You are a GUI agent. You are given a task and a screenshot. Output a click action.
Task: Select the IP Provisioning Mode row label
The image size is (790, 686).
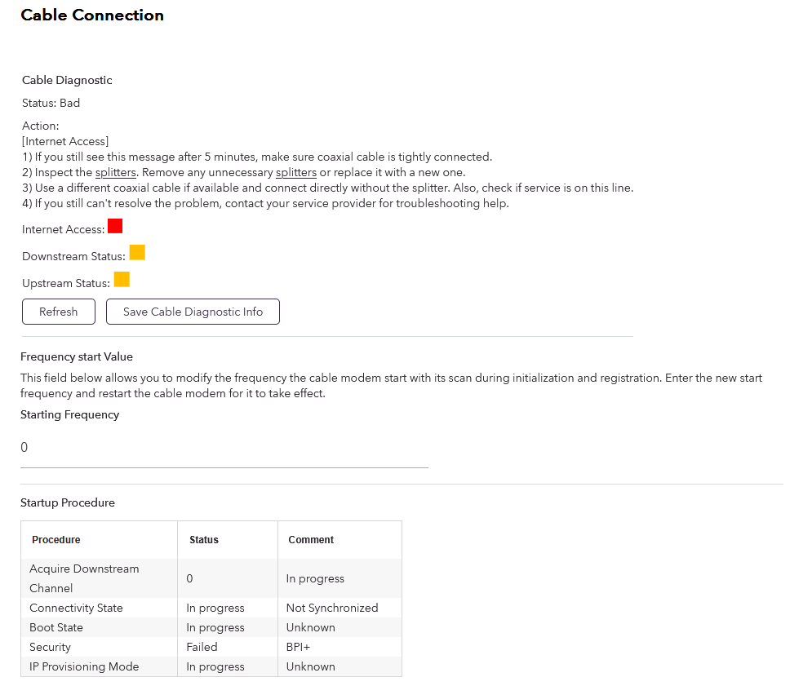(x=84, y=666)
